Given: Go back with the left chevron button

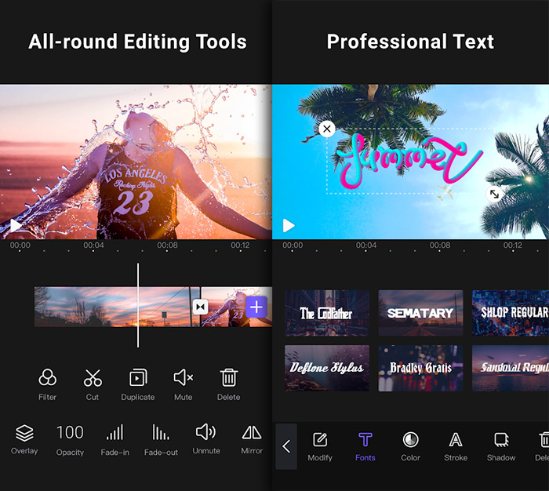Looking at the screenshot, I should 286,446.
